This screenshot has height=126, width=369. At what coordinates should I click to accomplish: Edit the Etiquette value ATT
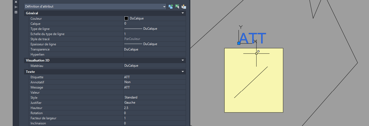(154, 77)
